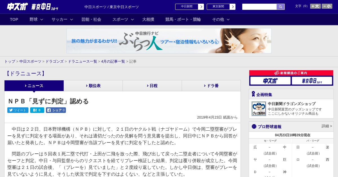Click the ぶらっ人 travel banner ad
Viewport: 338px width, 177px height.
tap(169, 41)
